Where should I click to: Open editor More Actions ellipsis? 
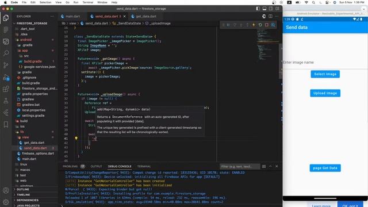(x=277, y=16)
